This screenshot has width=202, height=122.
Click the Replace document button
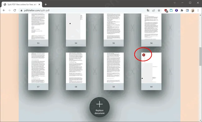(x=99, y=107)
